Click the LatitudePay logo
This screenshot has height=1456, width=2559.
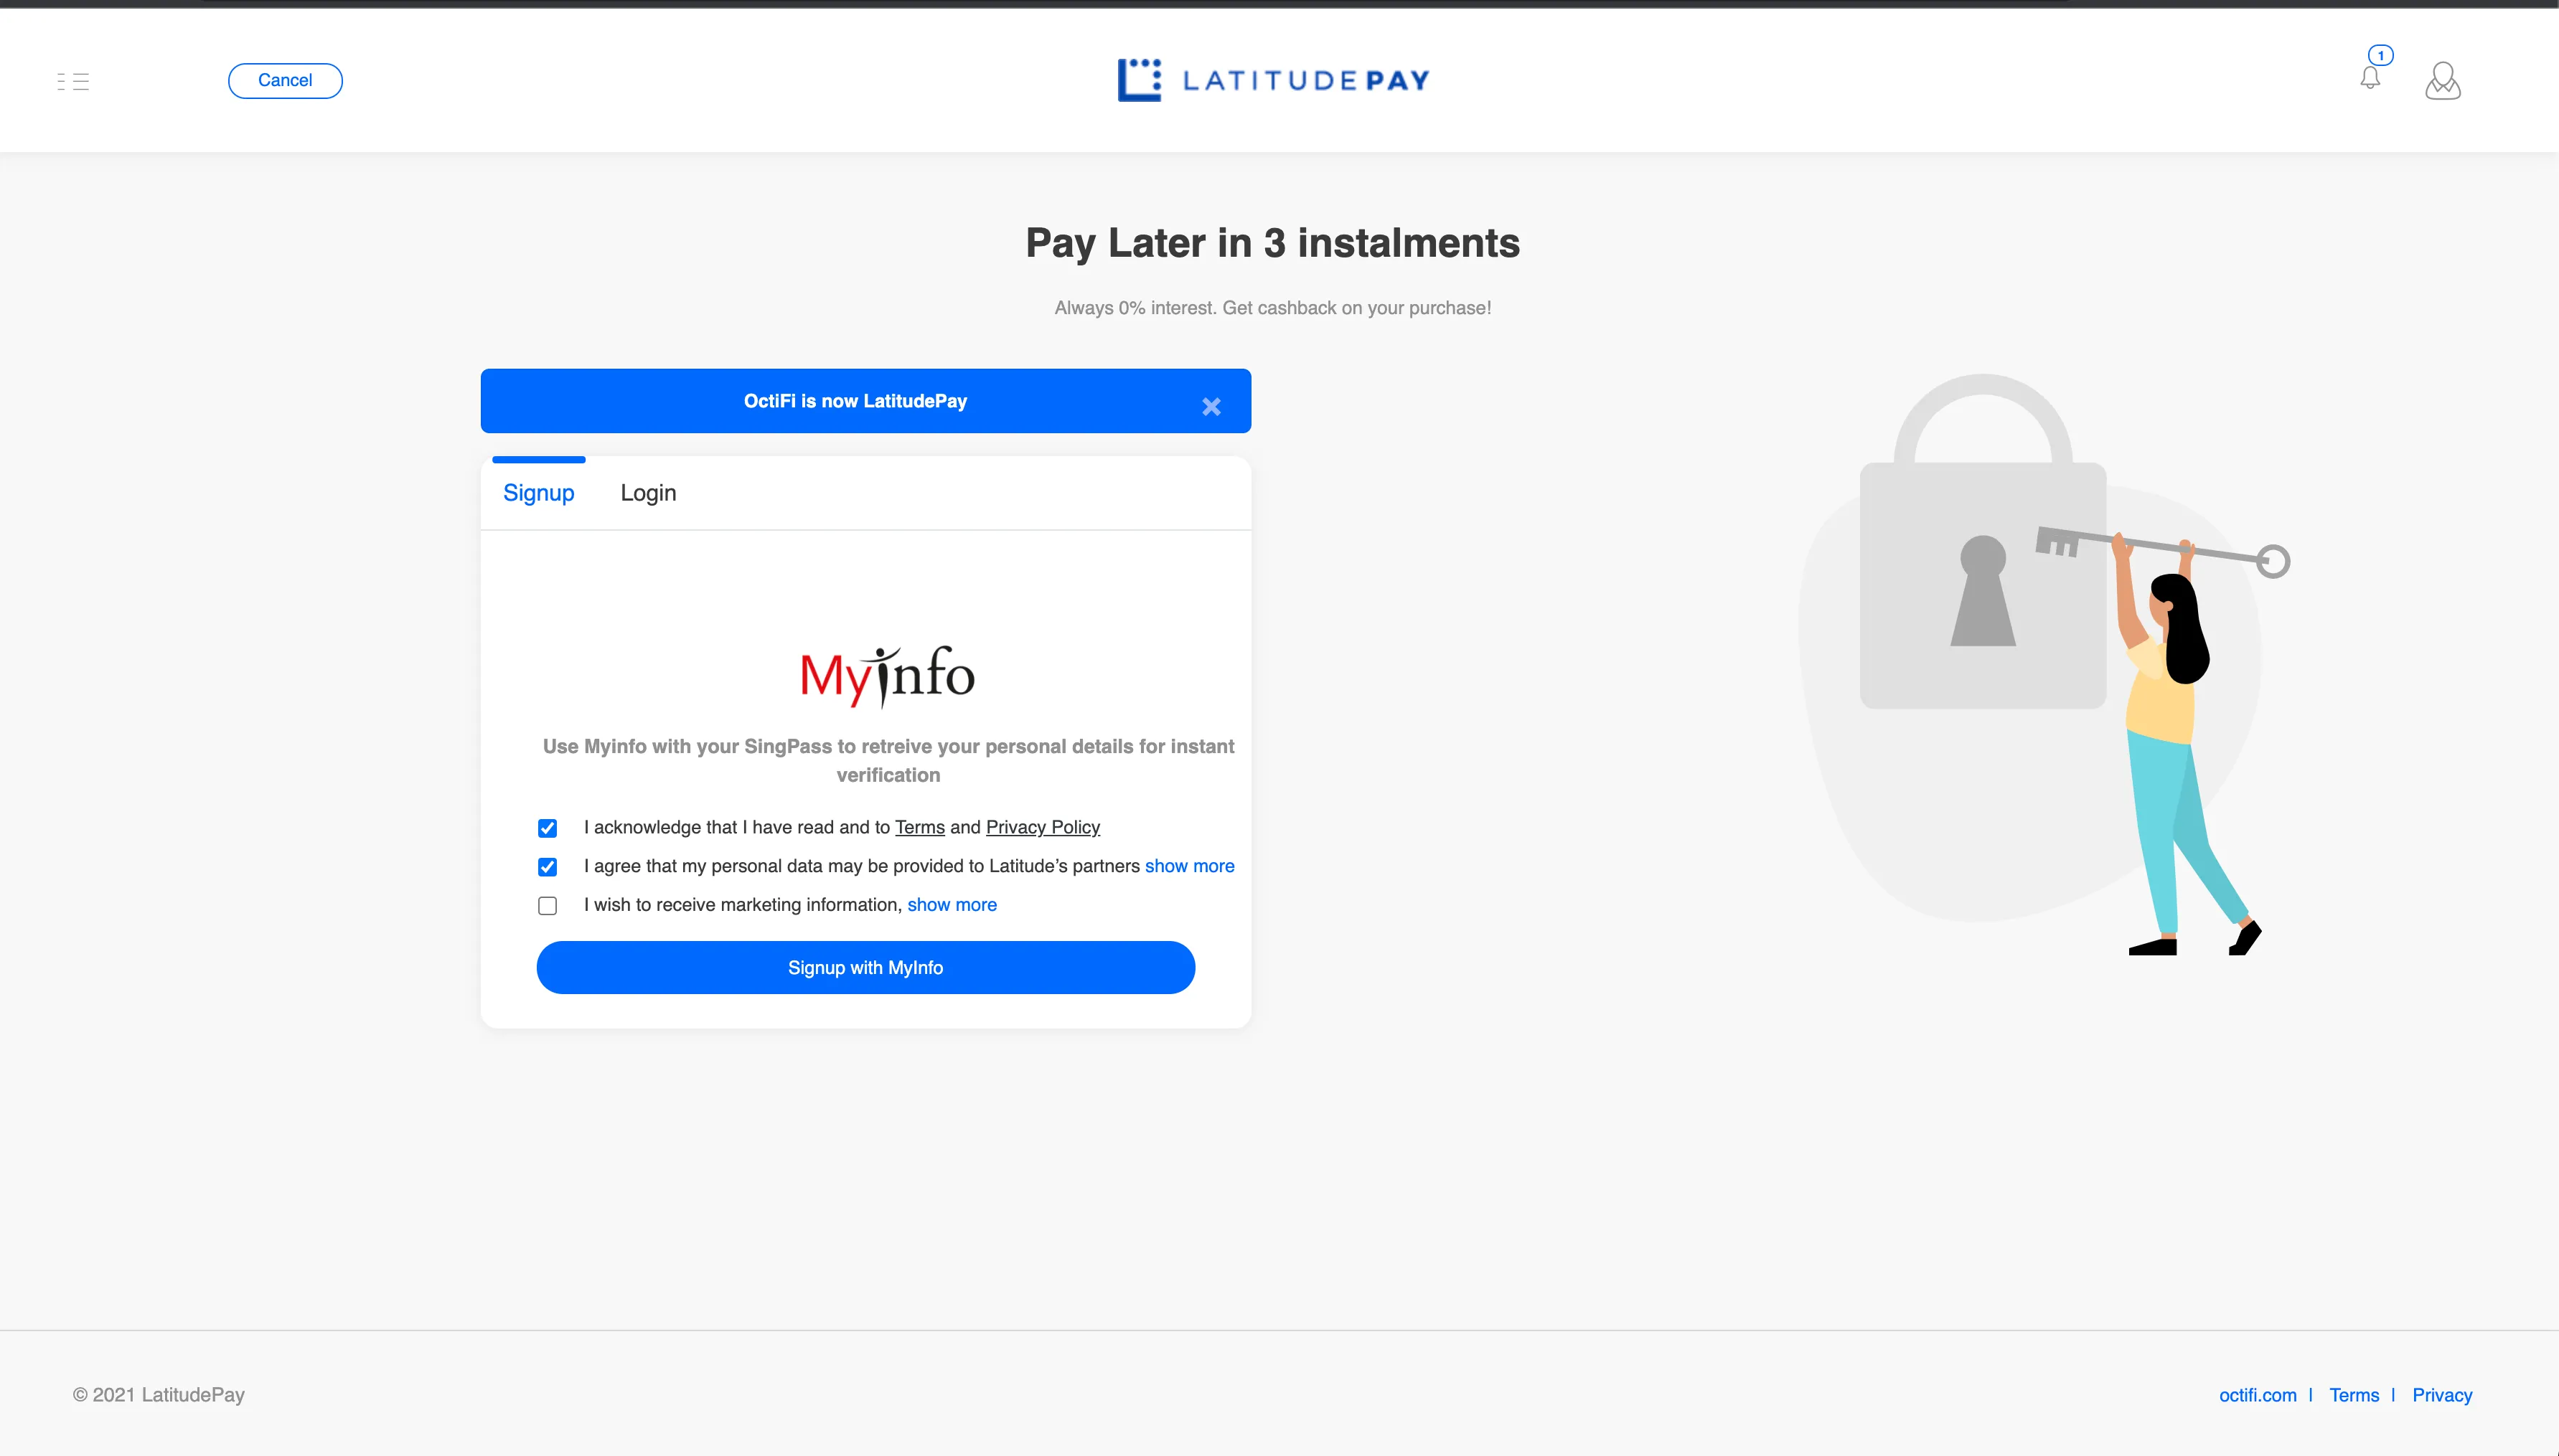[1272, 80]
